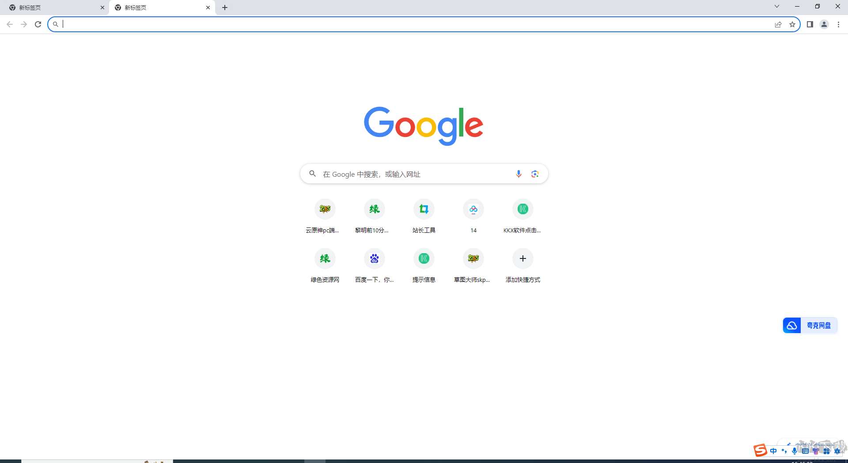848x463 pixels.
Task: Open the 绿色资源网 shortcut
Action: pyautogui.click(x=325, y=258)
